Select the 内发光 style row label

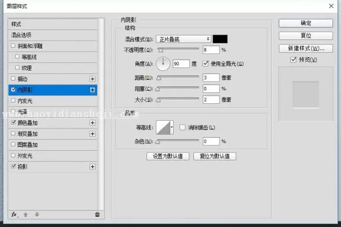click(25, 101)
